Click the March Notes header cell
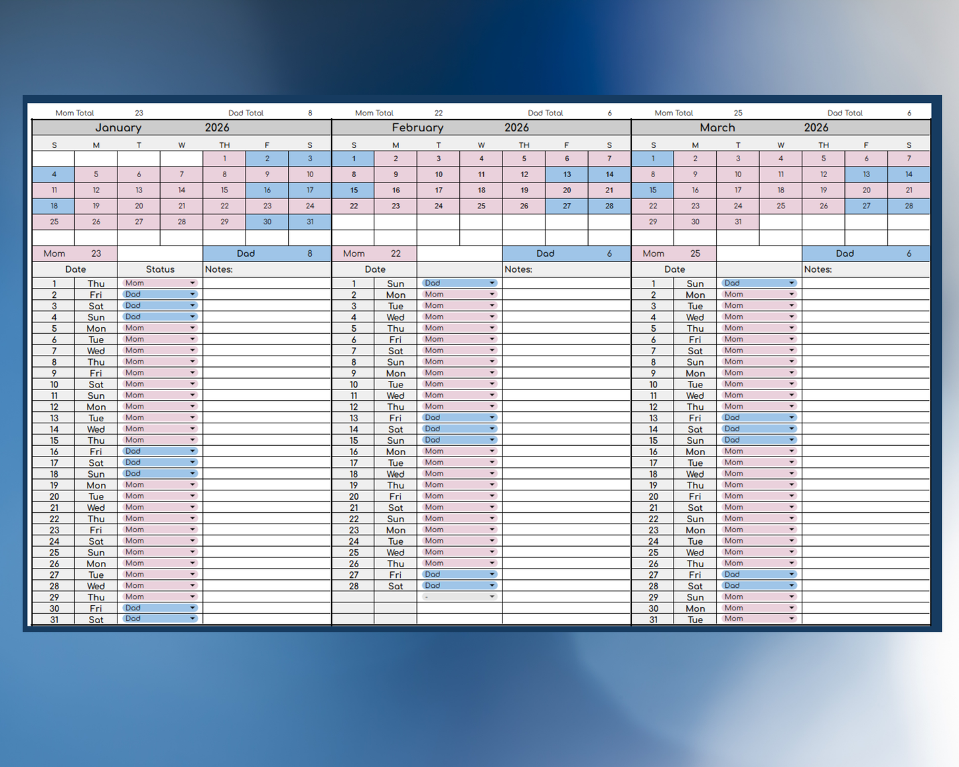959x767 pixels. click(866, 269)
